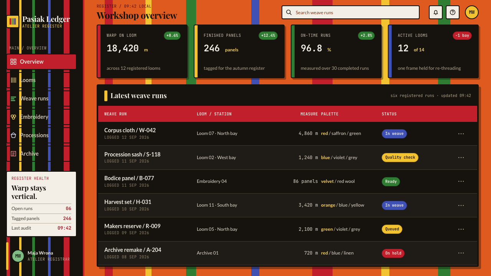Click the Loom / Station column header
Image resolution: width=491 pixels, height=276 pixels.
214,114
